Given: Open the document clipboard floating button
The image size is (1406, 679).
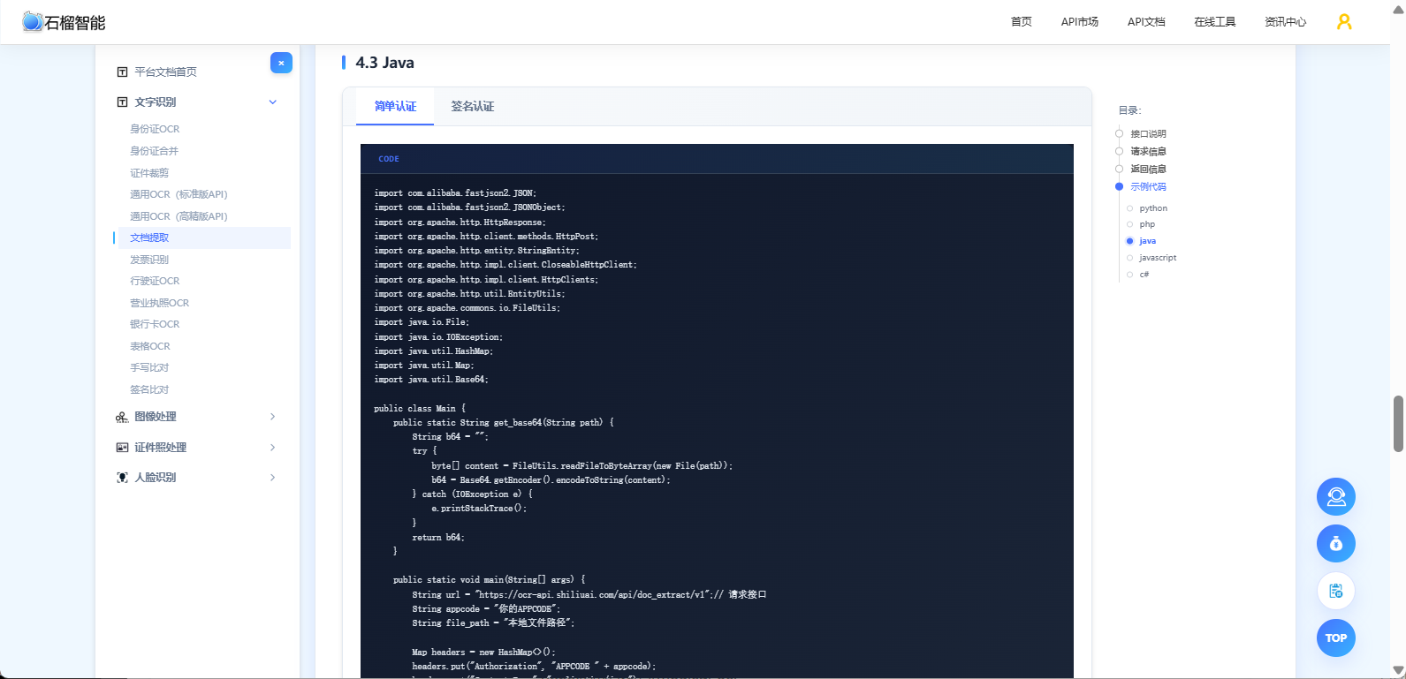Looking at the screenshot, I should pos(1336,591).
